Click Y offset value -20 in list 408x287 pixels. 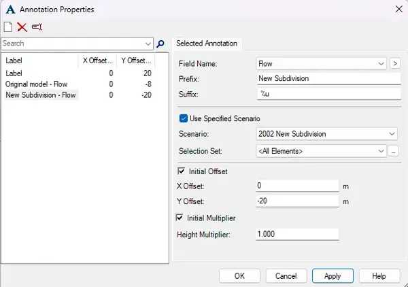(146, 95)
